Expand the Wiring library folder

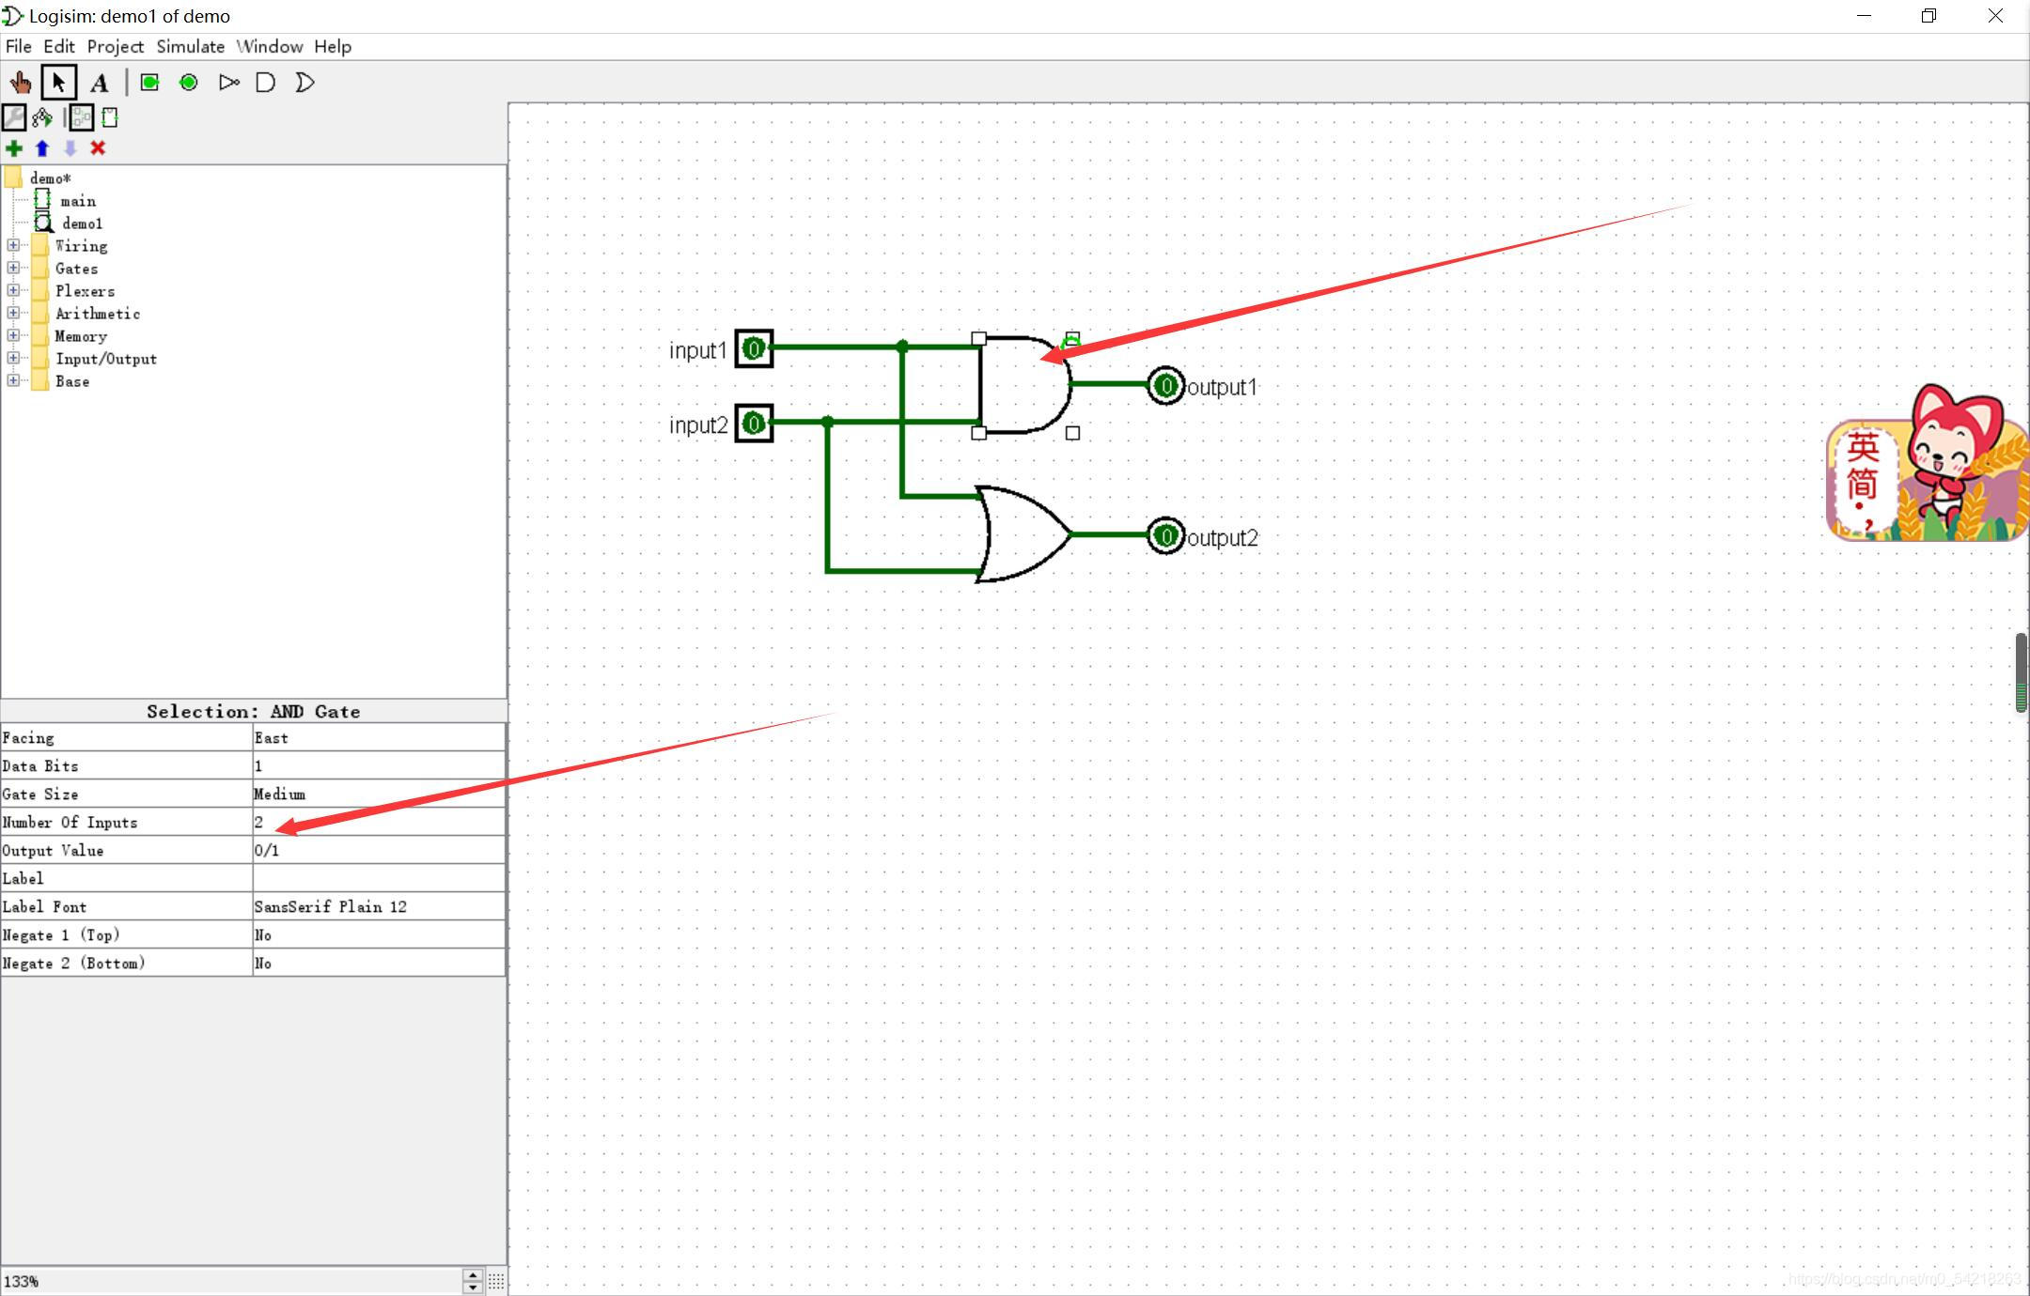(13, 245)
